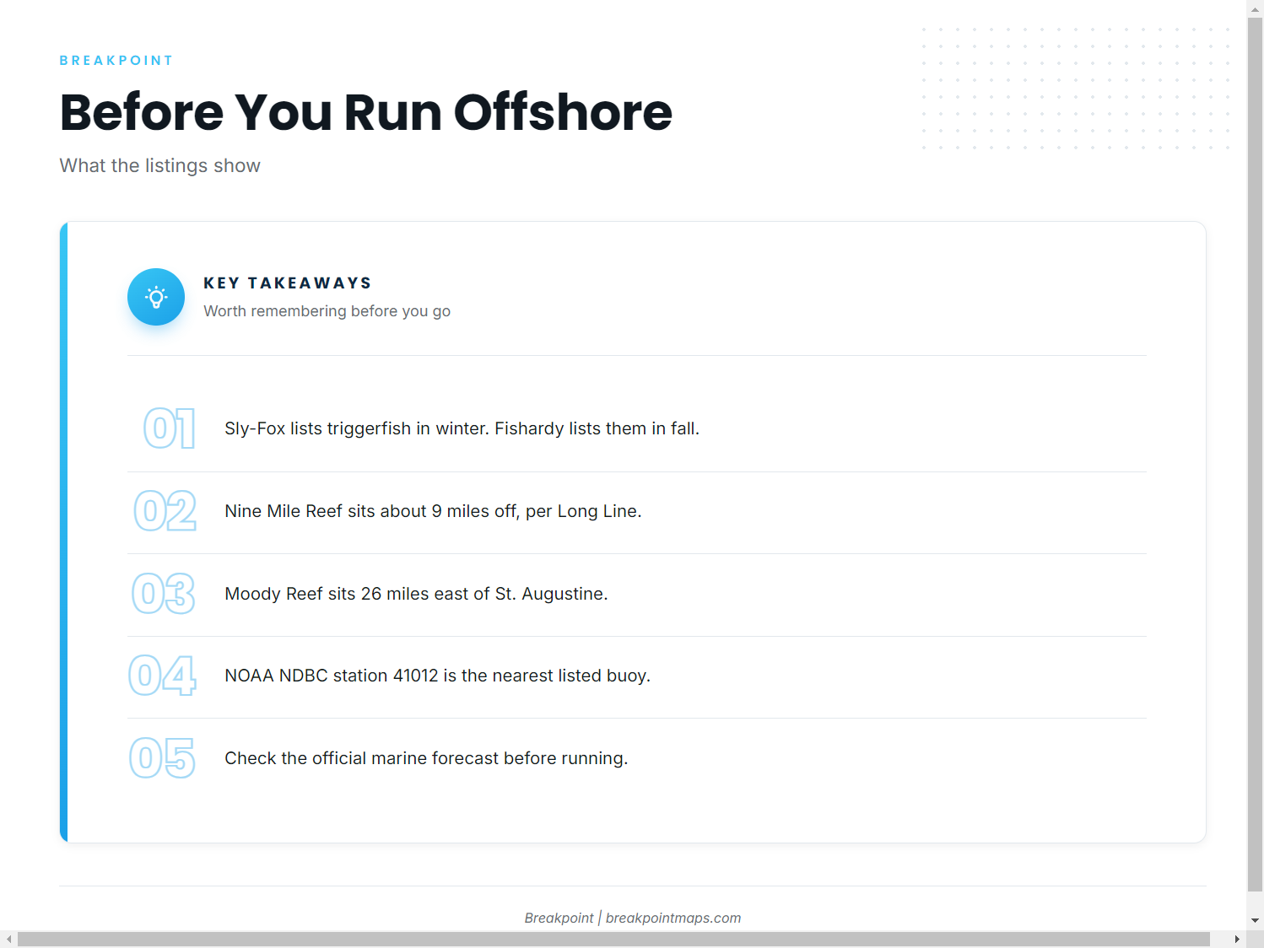Select the marine forecast takeaway text
The height and width of the screenshot is (948, 1264).
click(x=426, y=758)
